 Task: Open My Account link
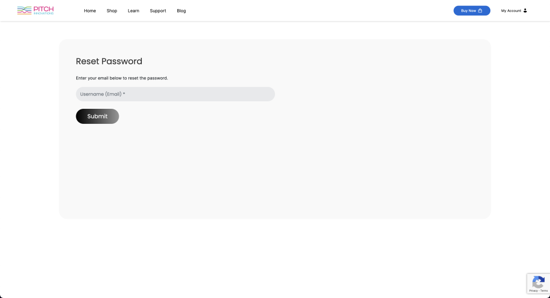(x=511, y=11)
